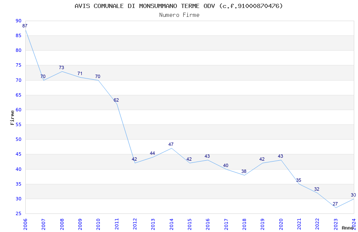Click the 2021 x-axis tick label
This screenshot has width=358, height=232.
tap(299, 224)
